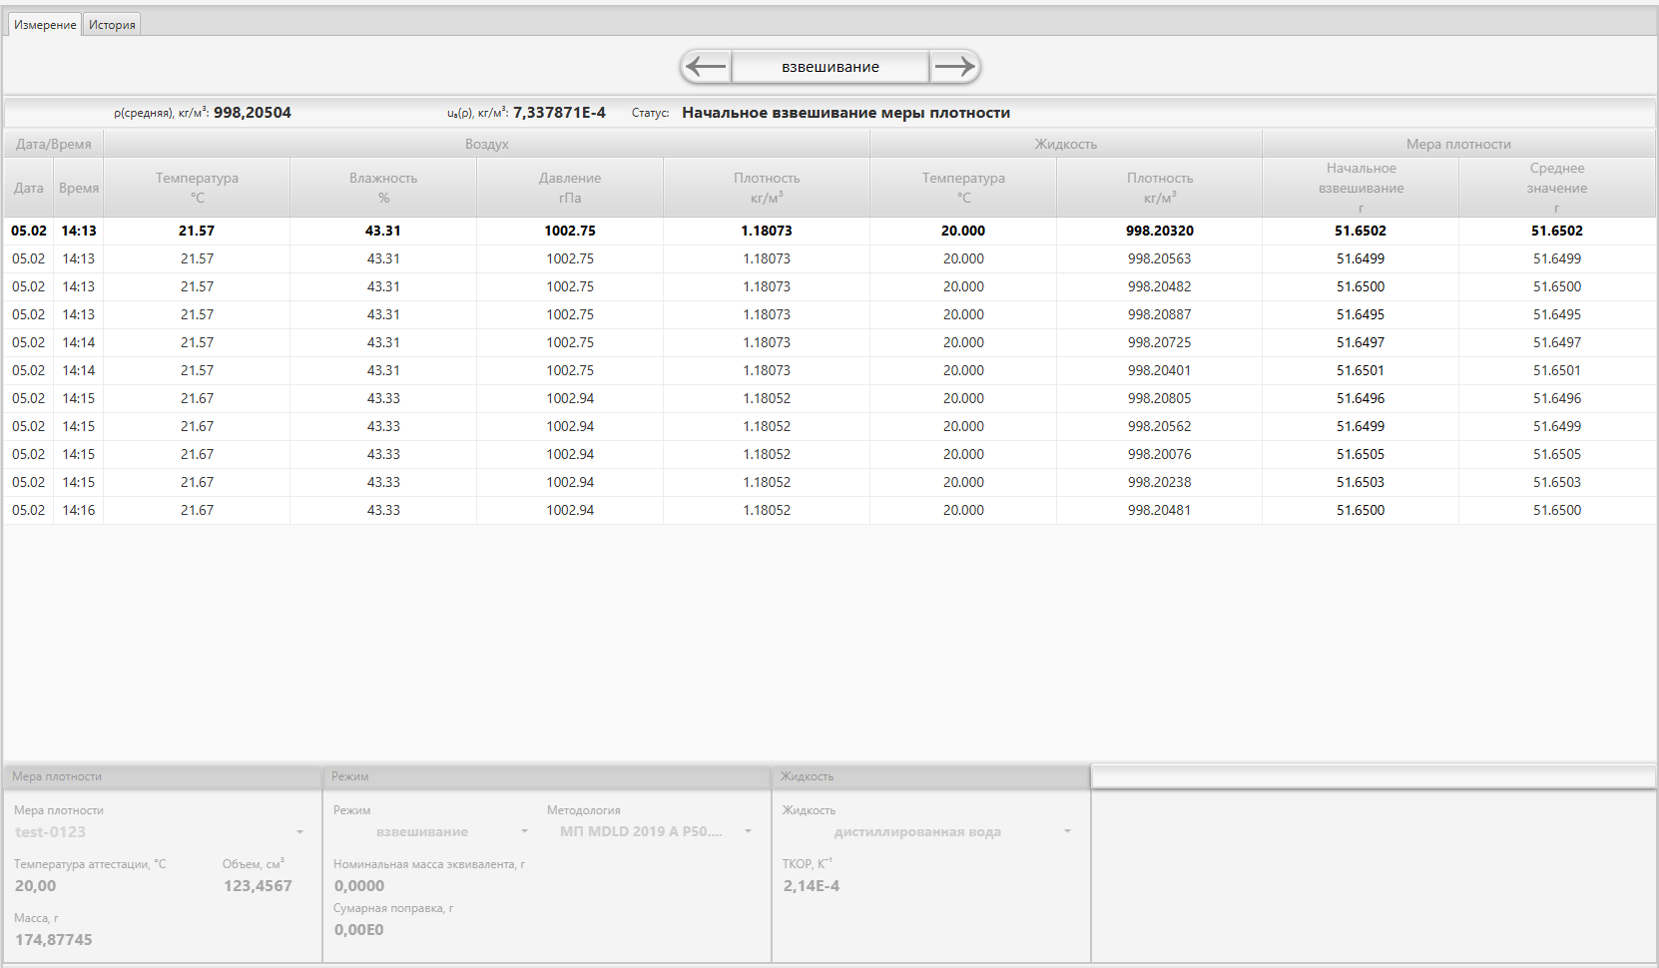Click the right arrow next-step button
This screenshot has height=968, width=1659.
pyautogui.click(x=954, y=67)
